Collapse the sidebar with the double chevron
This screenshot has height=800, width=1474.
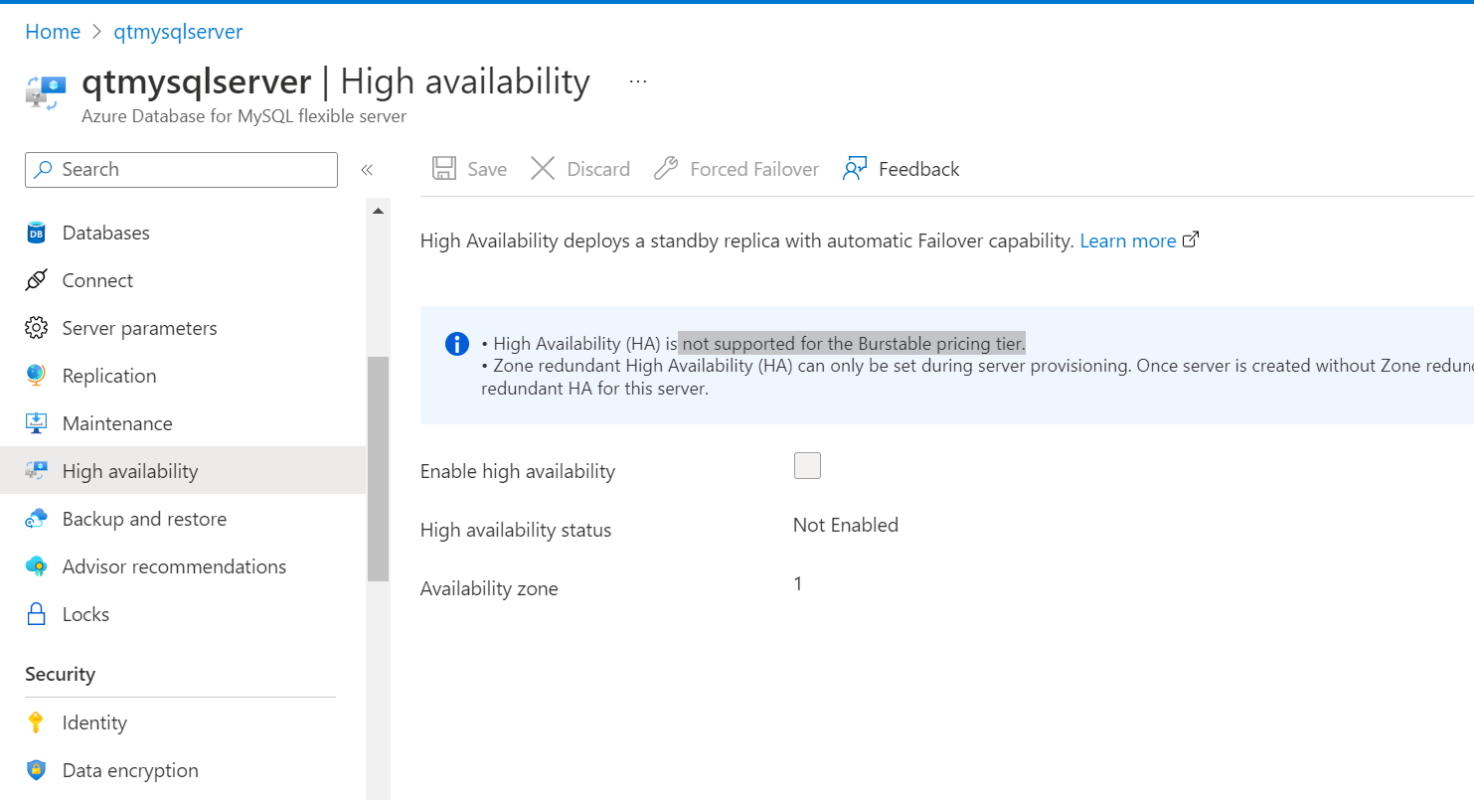[367, 170]
